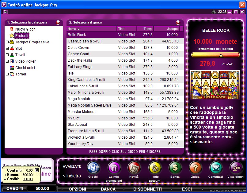Viewport: 247px width, 193px height.
Task: Click the Giochi unici colored squares icon
Action: 12,68
